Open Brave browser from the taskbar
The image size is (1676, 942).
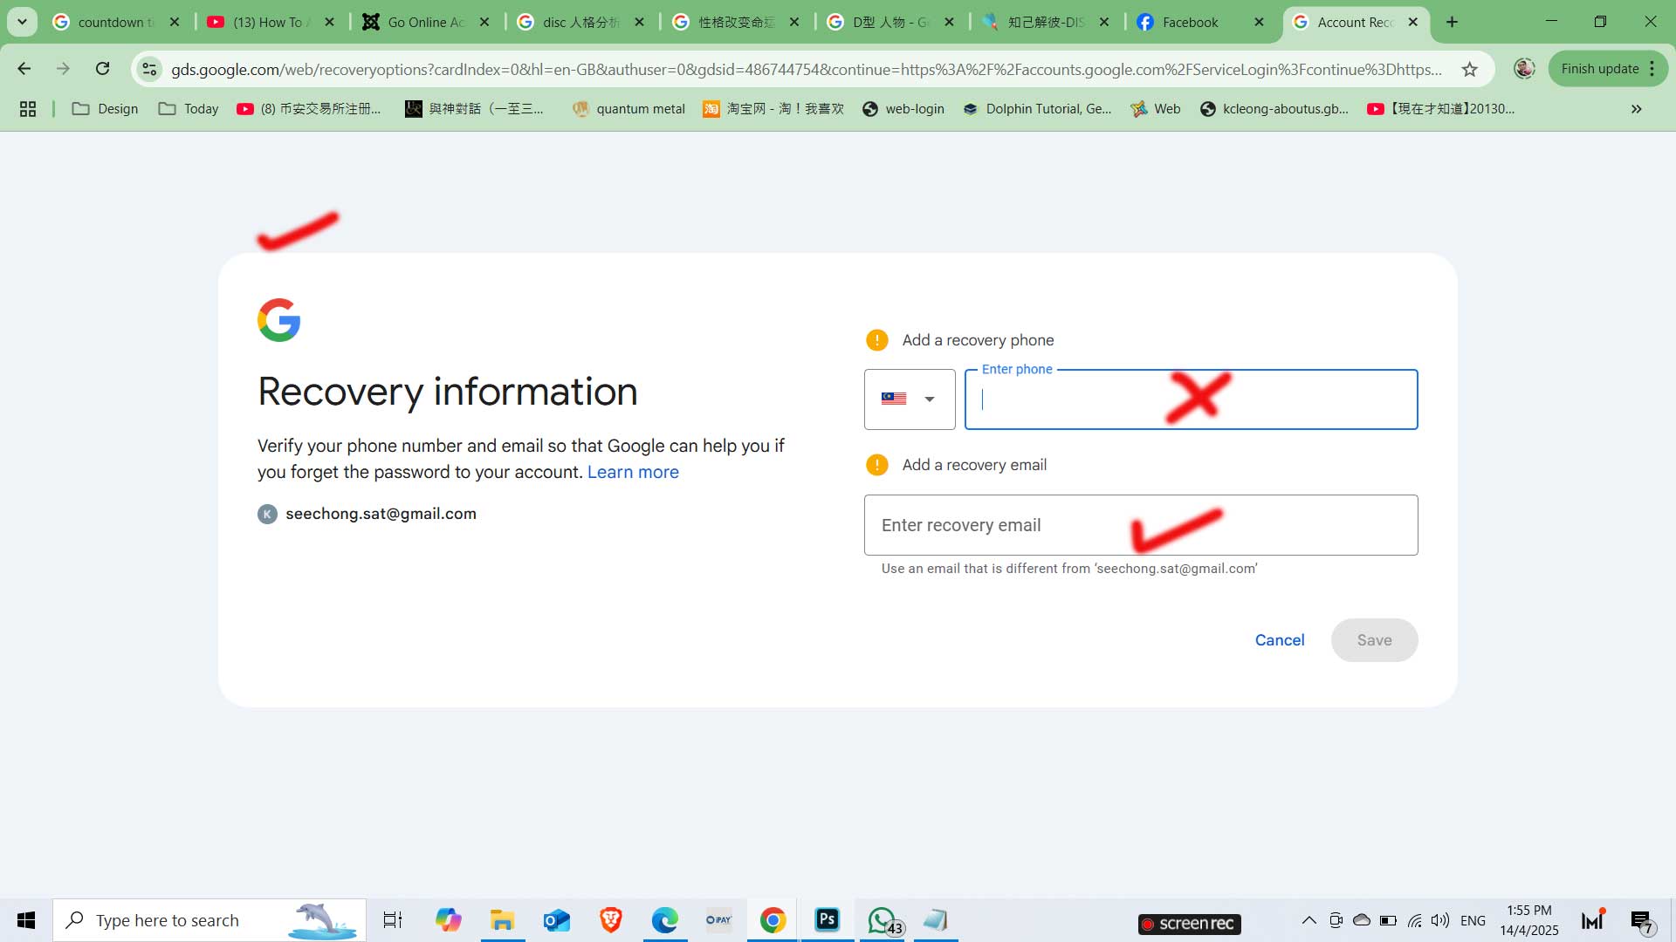click(x=610, y=920)
